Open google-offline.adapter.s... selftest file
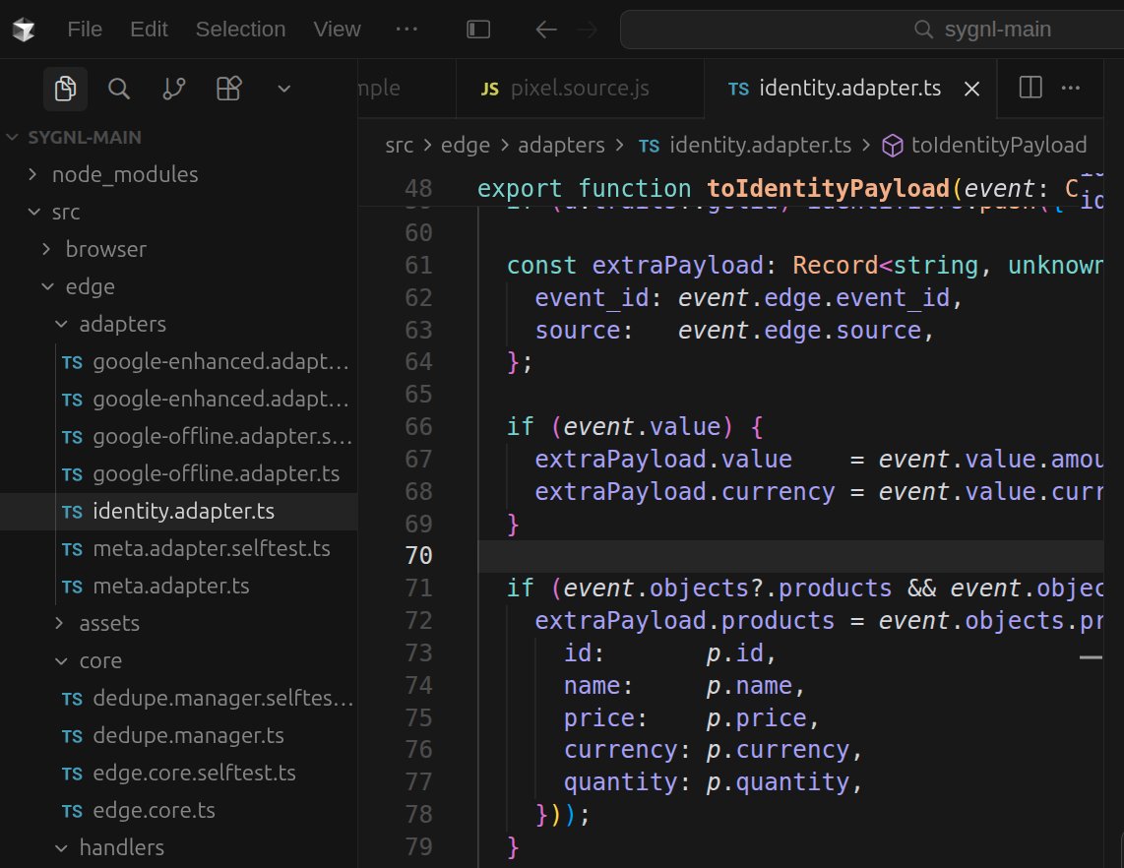The image size is (1124, 868). tap(178, 437)
